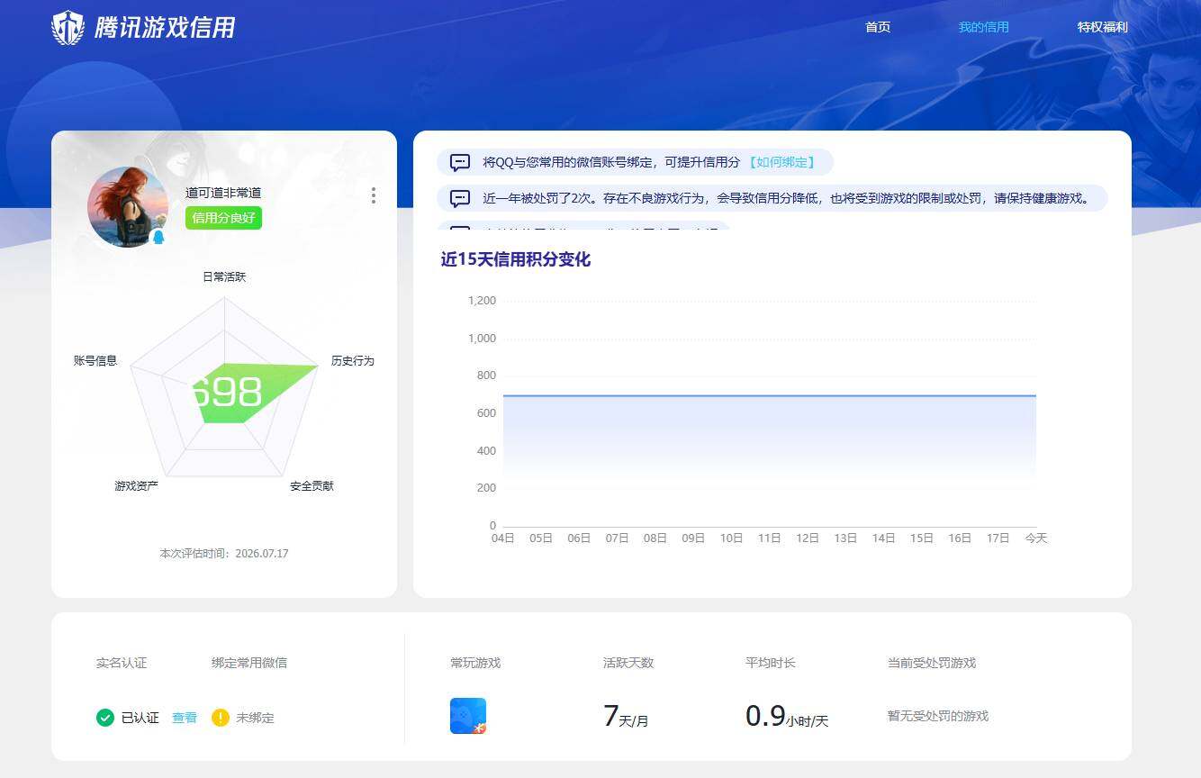Image resolution: width=1201 pixels, height=778 pixels.
Task: Click the 698 credit score
Action: click(227, 393)
